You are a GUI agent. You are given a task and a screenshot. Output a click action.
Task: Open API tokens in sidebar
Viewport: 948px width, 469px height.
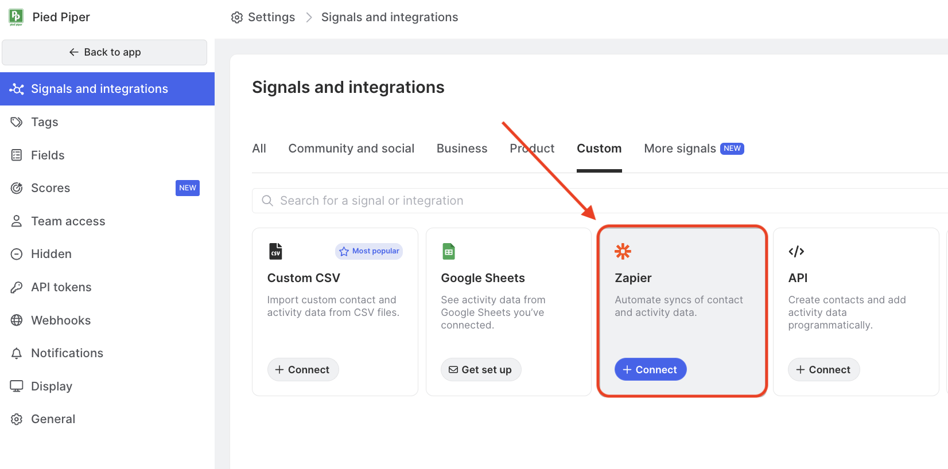point(107,287)
